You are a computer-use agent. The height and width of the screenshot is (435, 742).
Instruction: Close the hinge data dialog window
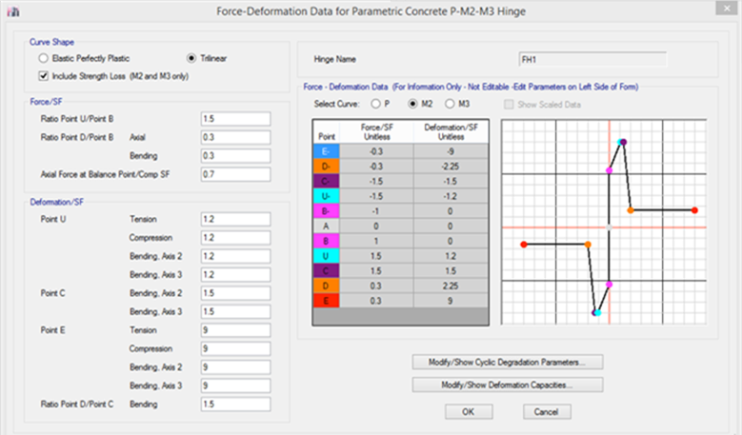pos(727,9)
